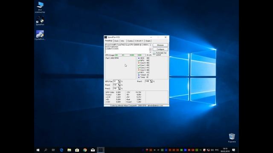The image size is (273, 153).
Task: Click into the Pwm2 percentage field
Action: click(x=116, y=85)
